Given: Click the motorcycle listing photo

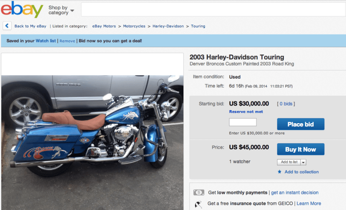Looking at the screenshot, I should coord(92,142).
